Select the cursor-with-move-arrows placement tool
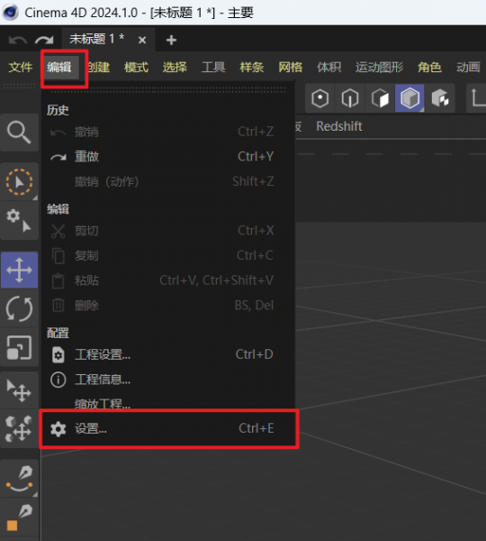This screenshot has width=486, height=541. coord(19,390)
